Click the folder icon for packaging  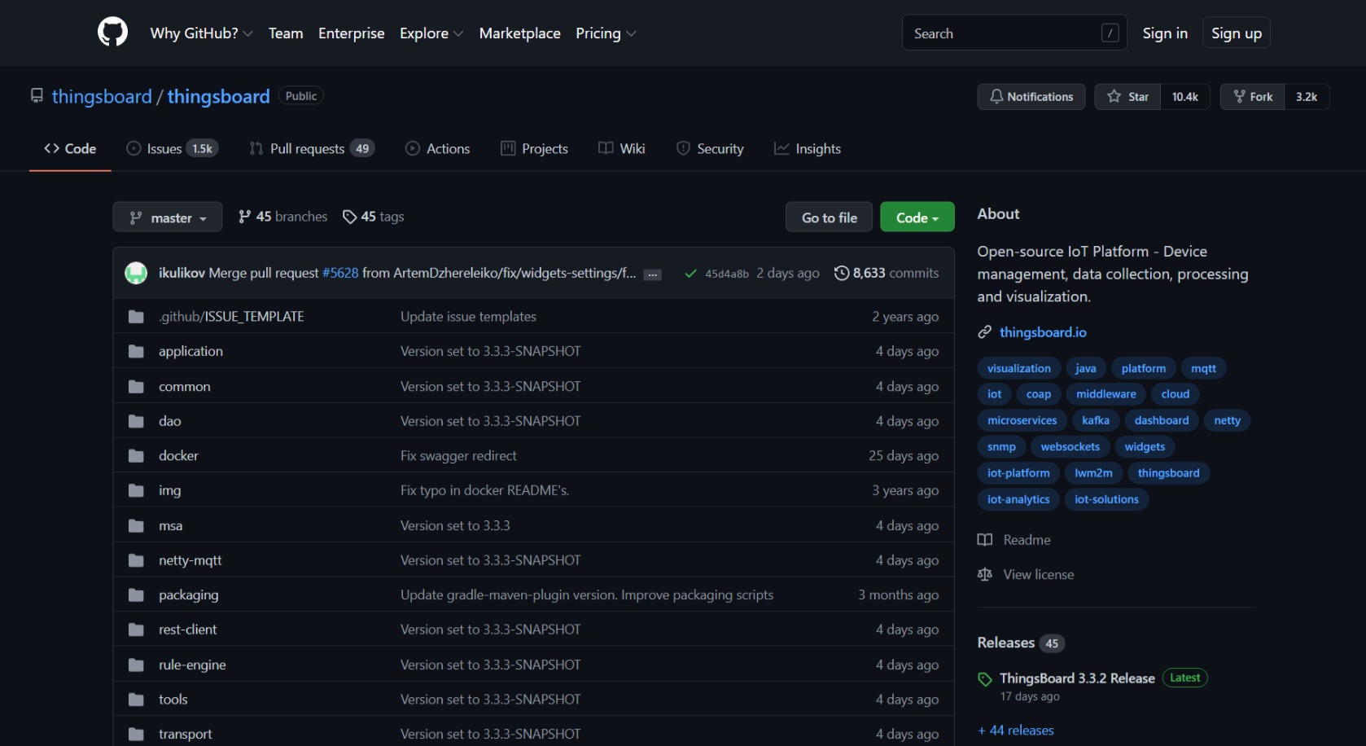pos(136,595)
